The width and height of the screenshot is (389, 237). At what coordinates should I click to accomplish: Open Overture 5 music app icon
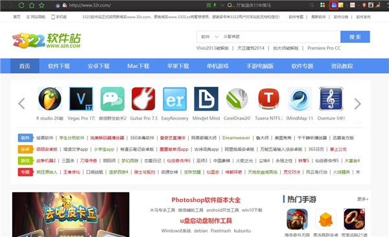(x=331, y=98)
